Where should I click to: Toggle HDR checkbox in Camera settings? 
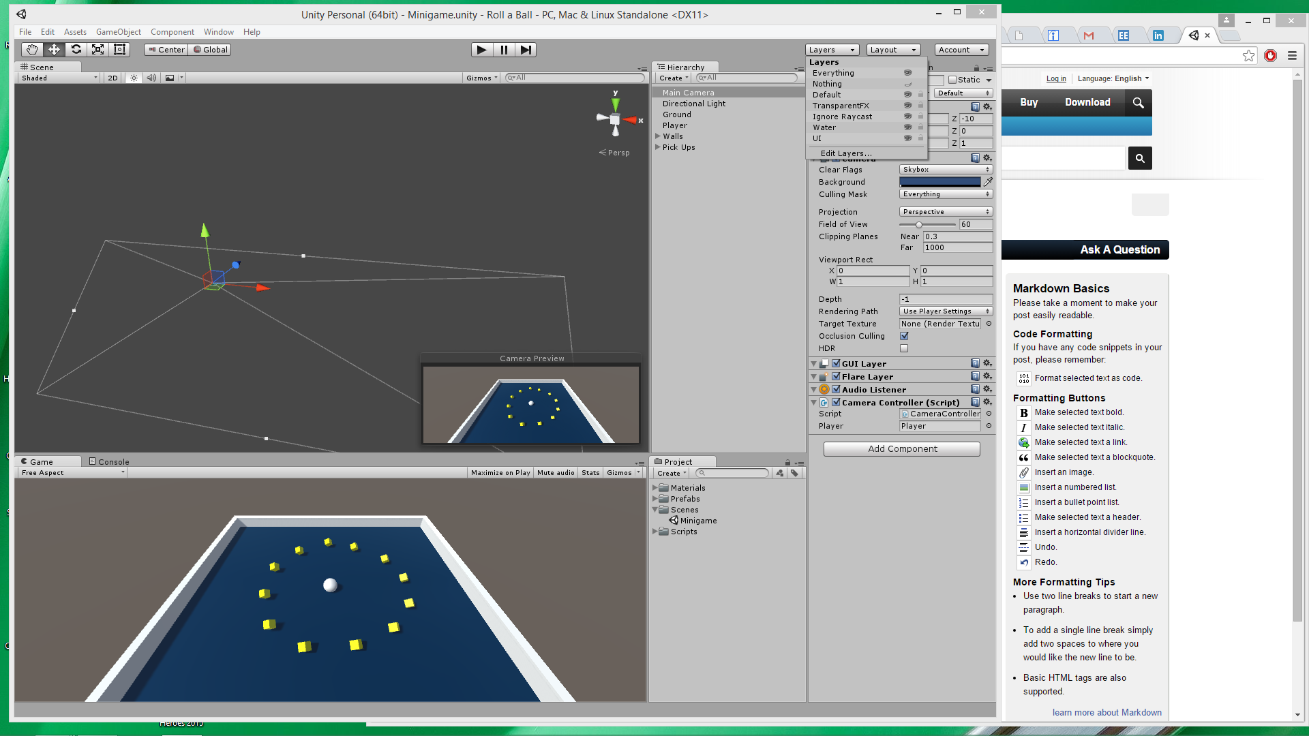905,348
